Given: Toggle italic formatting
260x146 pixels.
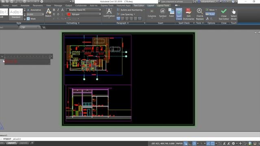Looking at the screenshot, I should 58,10.
